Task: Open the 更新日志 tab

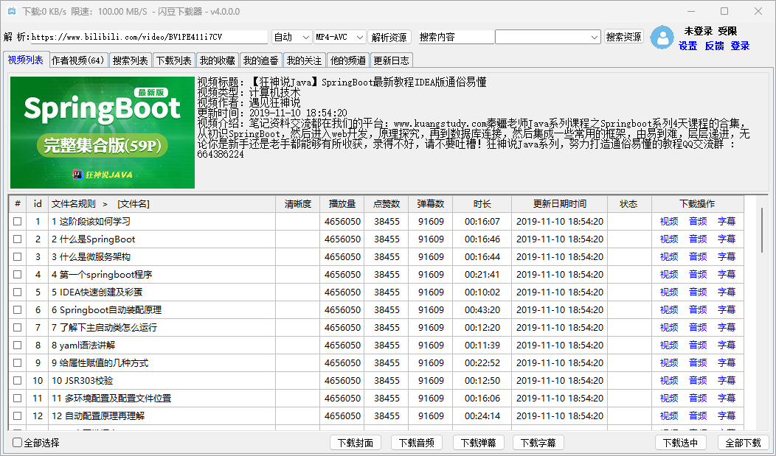Action: 392,60
